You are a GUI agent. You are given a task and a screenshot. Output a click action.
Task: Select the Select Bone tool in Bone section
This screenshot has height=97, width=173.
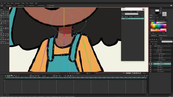[1, 28]
